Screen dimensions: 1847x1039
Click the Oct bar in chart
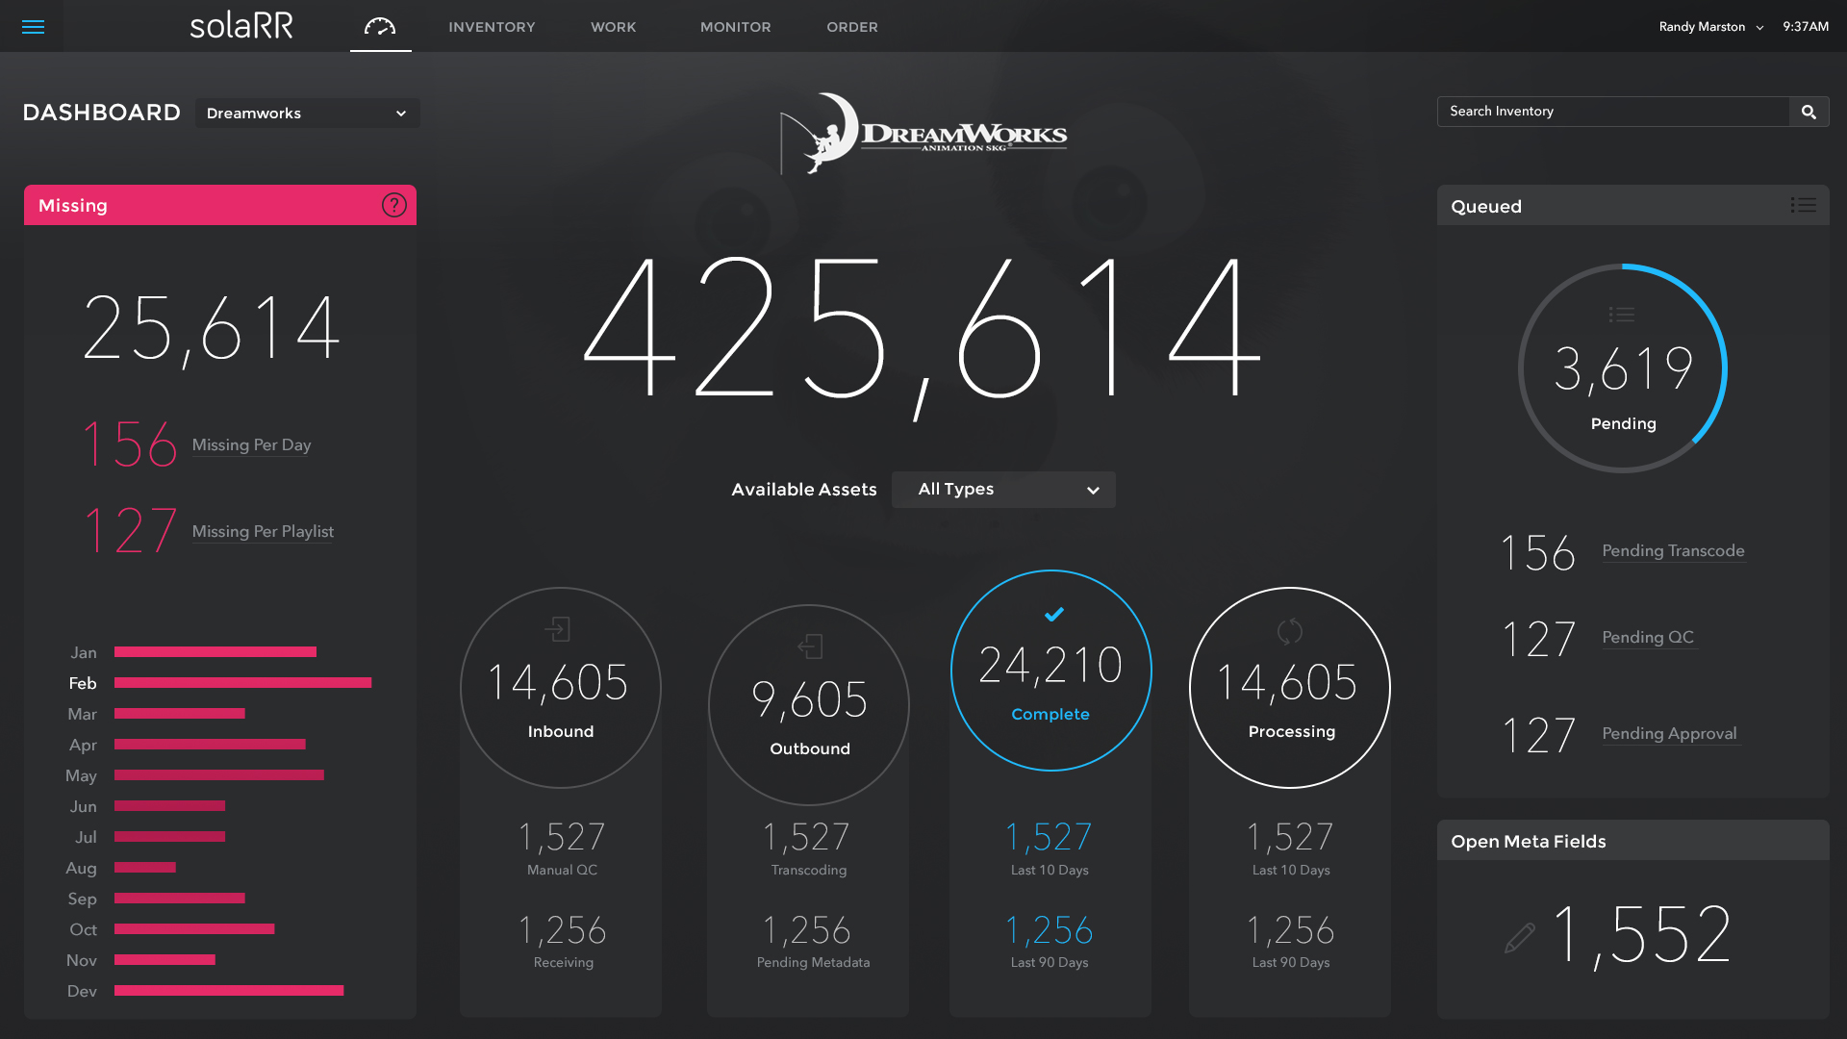point(194,929)
